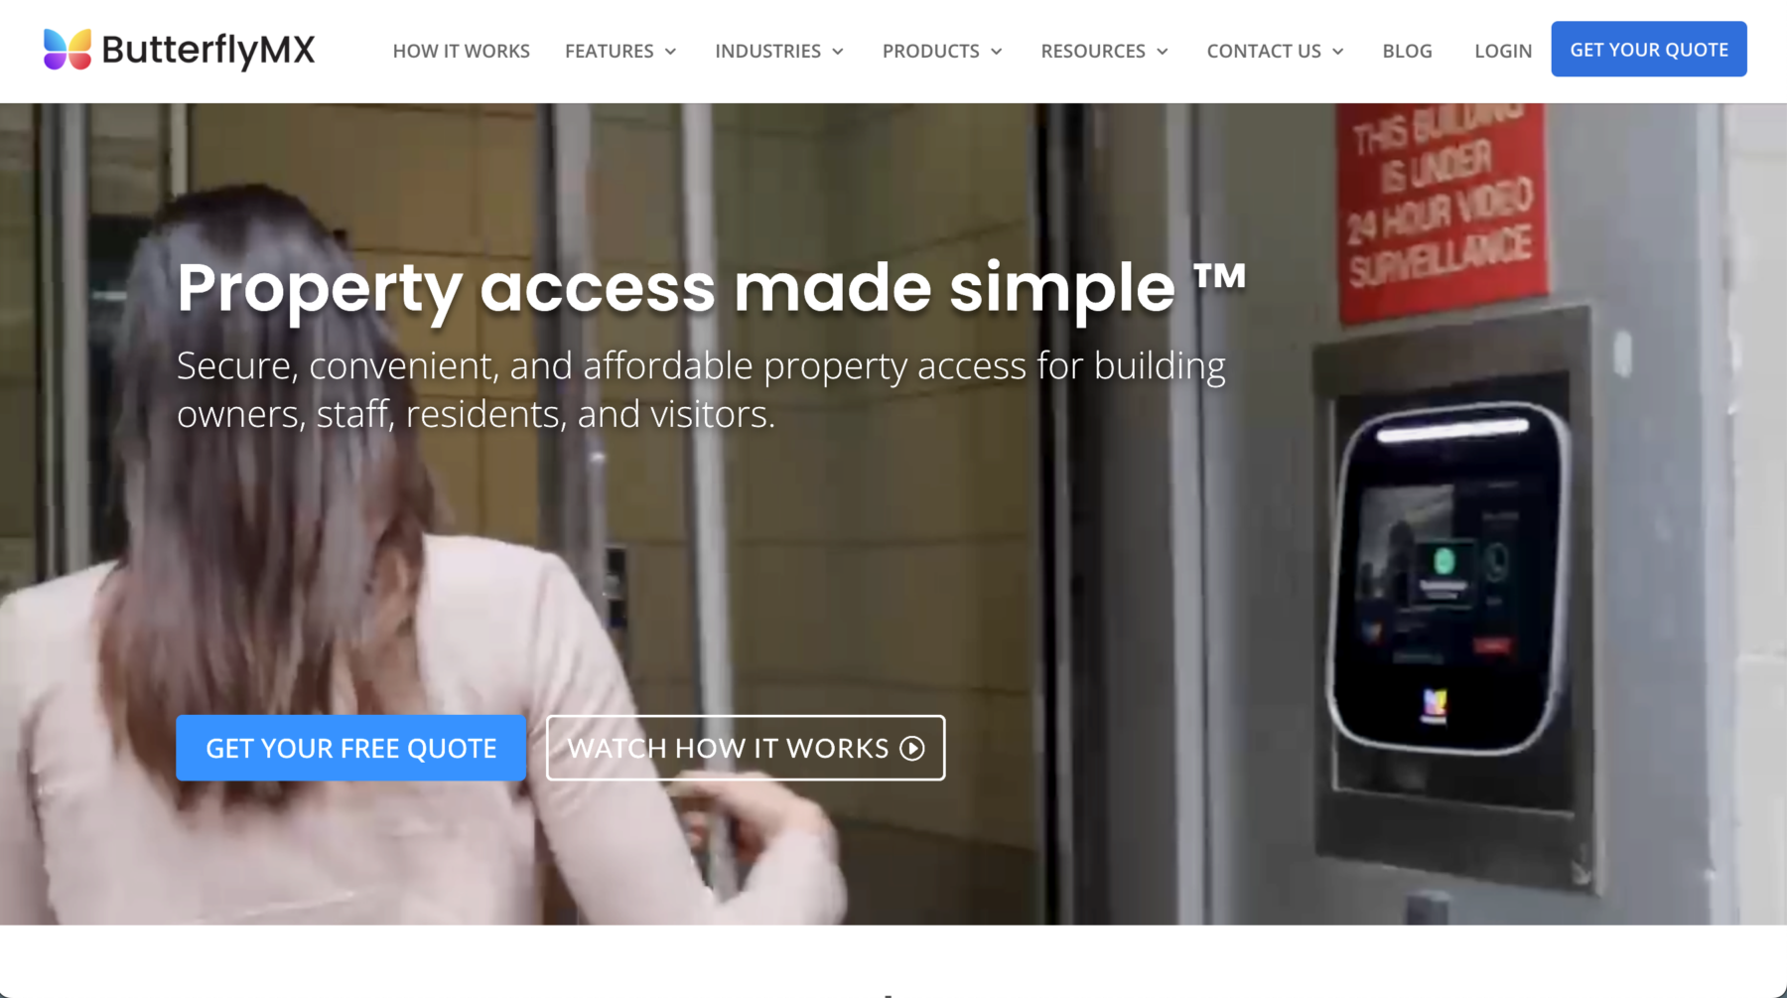Open the Industries menu label
The width and height of the screenshot is (1787, 998).
(x=767, y=51)
